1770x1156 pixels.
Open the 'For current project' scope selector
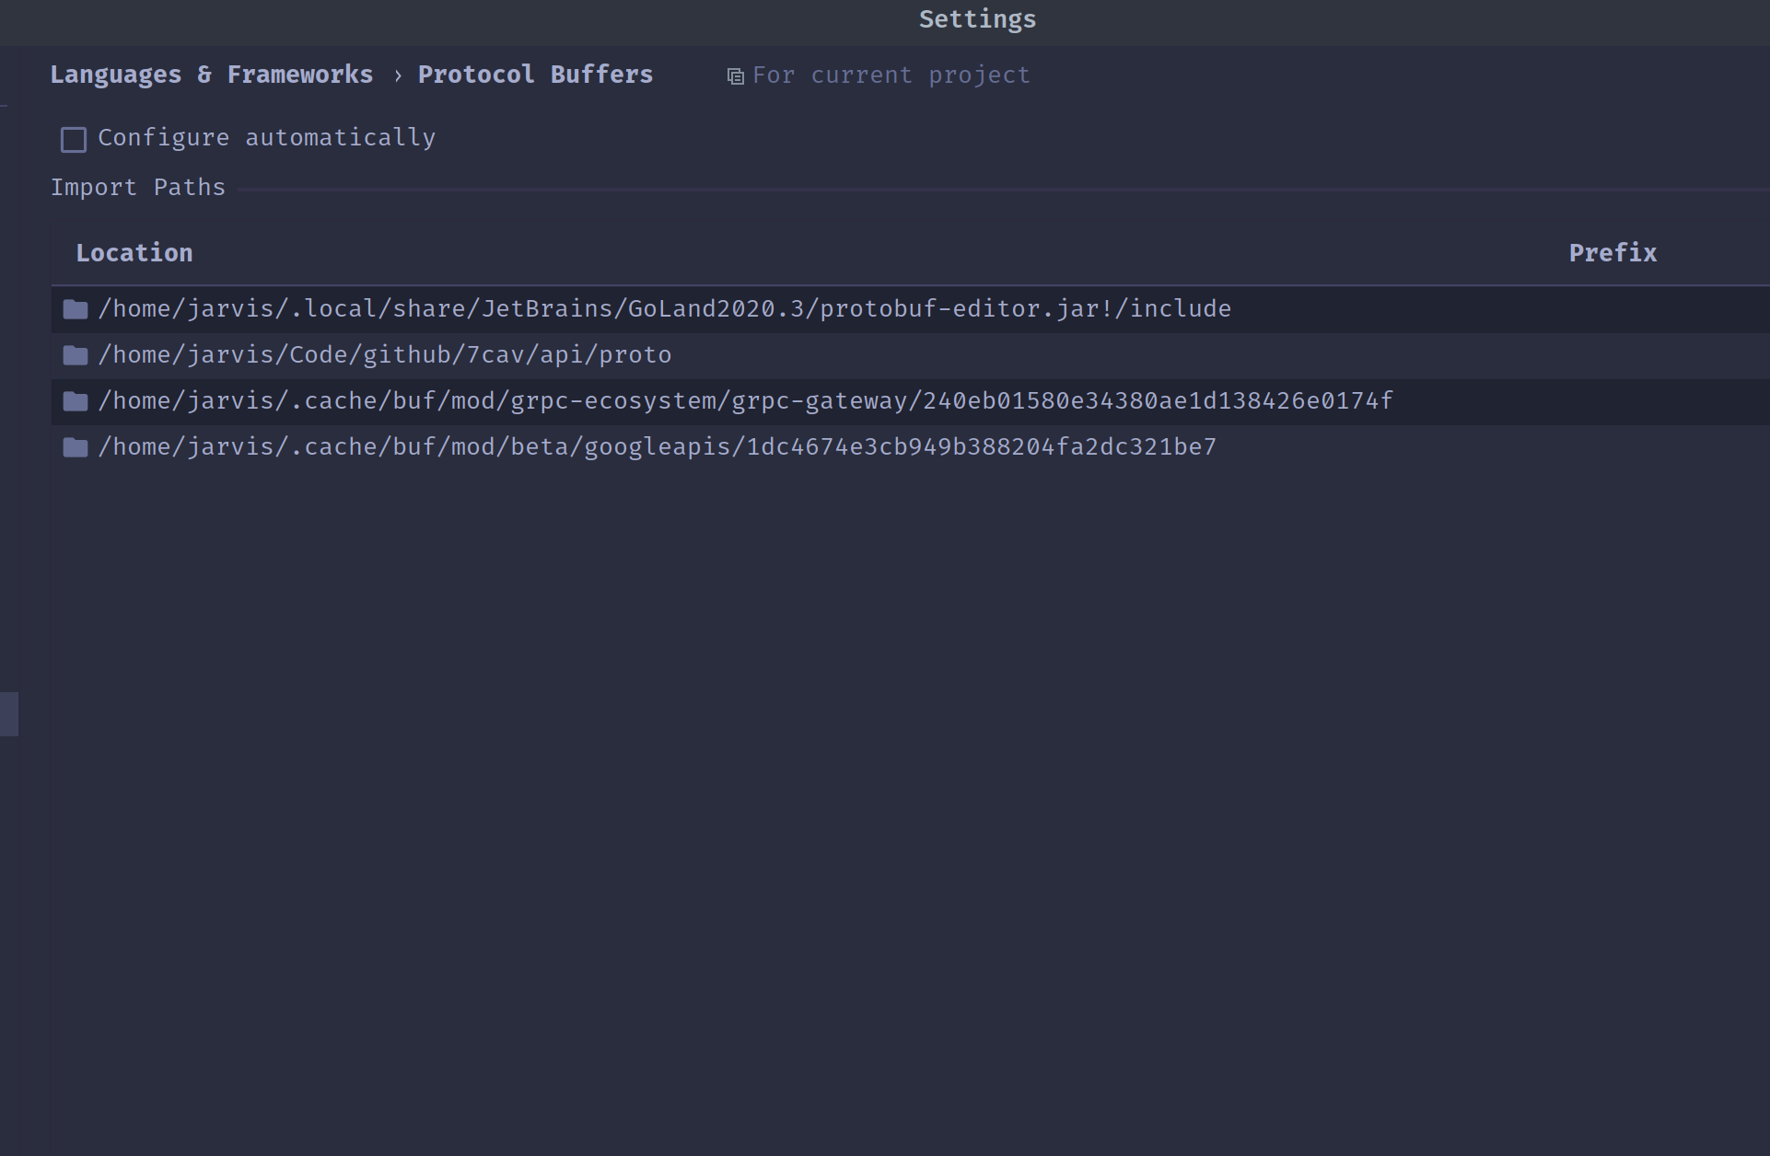pos(890,75)
